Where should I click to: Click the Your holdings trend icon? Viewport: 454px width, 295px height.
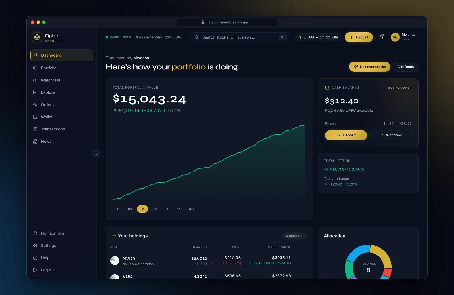pyautogui.click(x=114, y=236)
